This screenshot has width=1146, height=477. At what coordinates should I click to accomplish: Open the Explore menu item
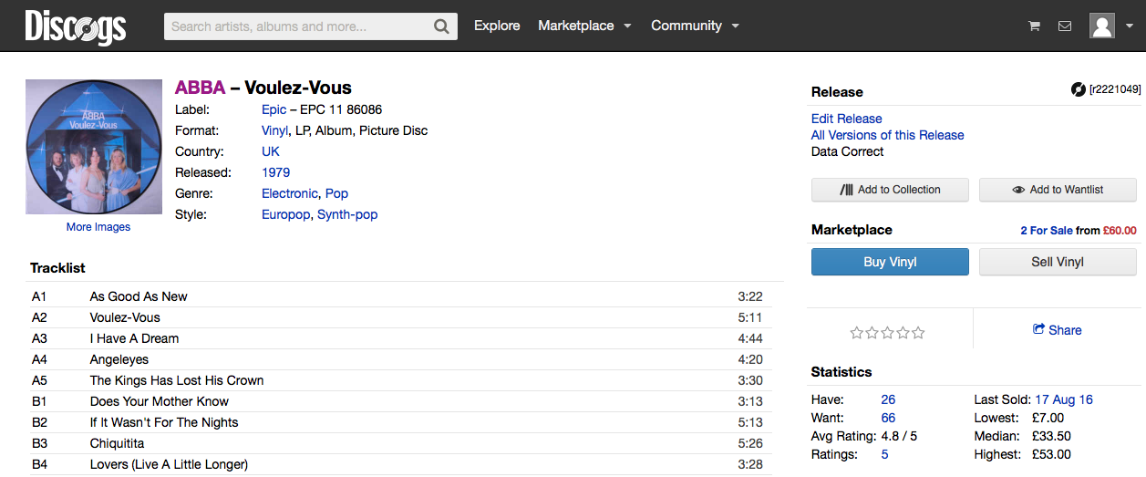pos(497,26)
